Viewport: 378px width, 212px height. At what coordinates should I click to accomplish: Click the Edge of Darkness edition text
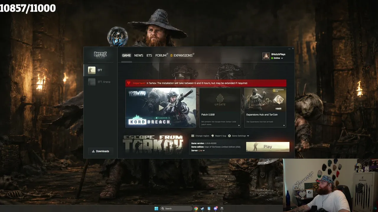(222, 147)
